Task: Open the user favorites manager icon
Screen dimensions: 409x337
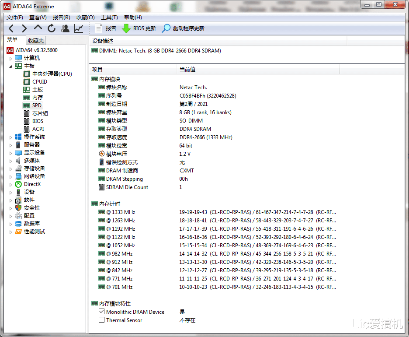Action: click(65, 28)
